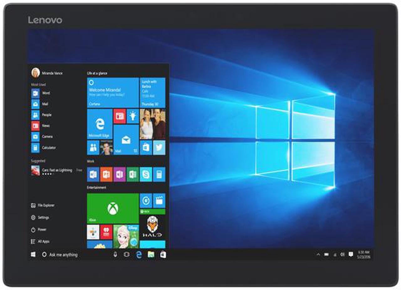Open Task View on the taskbar
The height and width of the screenshot is (290, 401).
coord(127,255)
